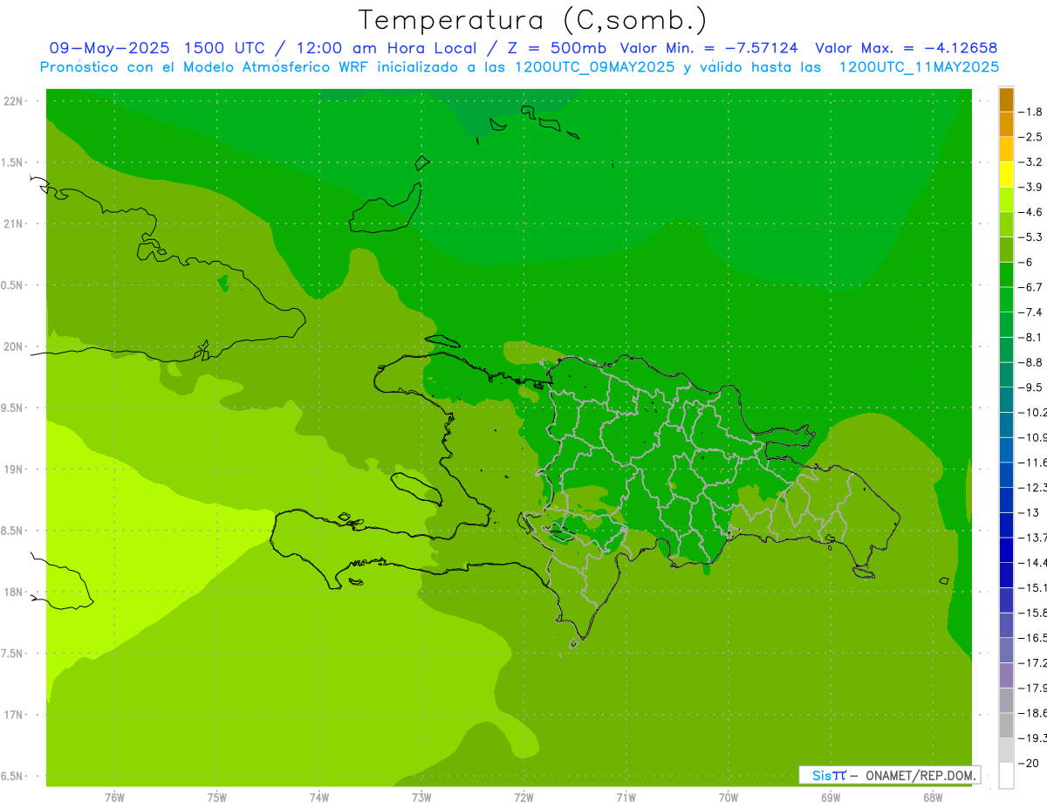Click the '18N' latitude label
Viewport: 1047px width, 809px height.
tap(13, 593)
